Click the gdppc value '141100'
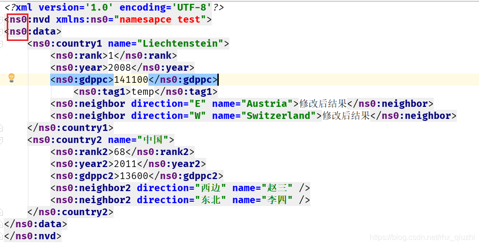Viewport: 479px width, 246px height. pyautogui.click(x=131, y=80)
